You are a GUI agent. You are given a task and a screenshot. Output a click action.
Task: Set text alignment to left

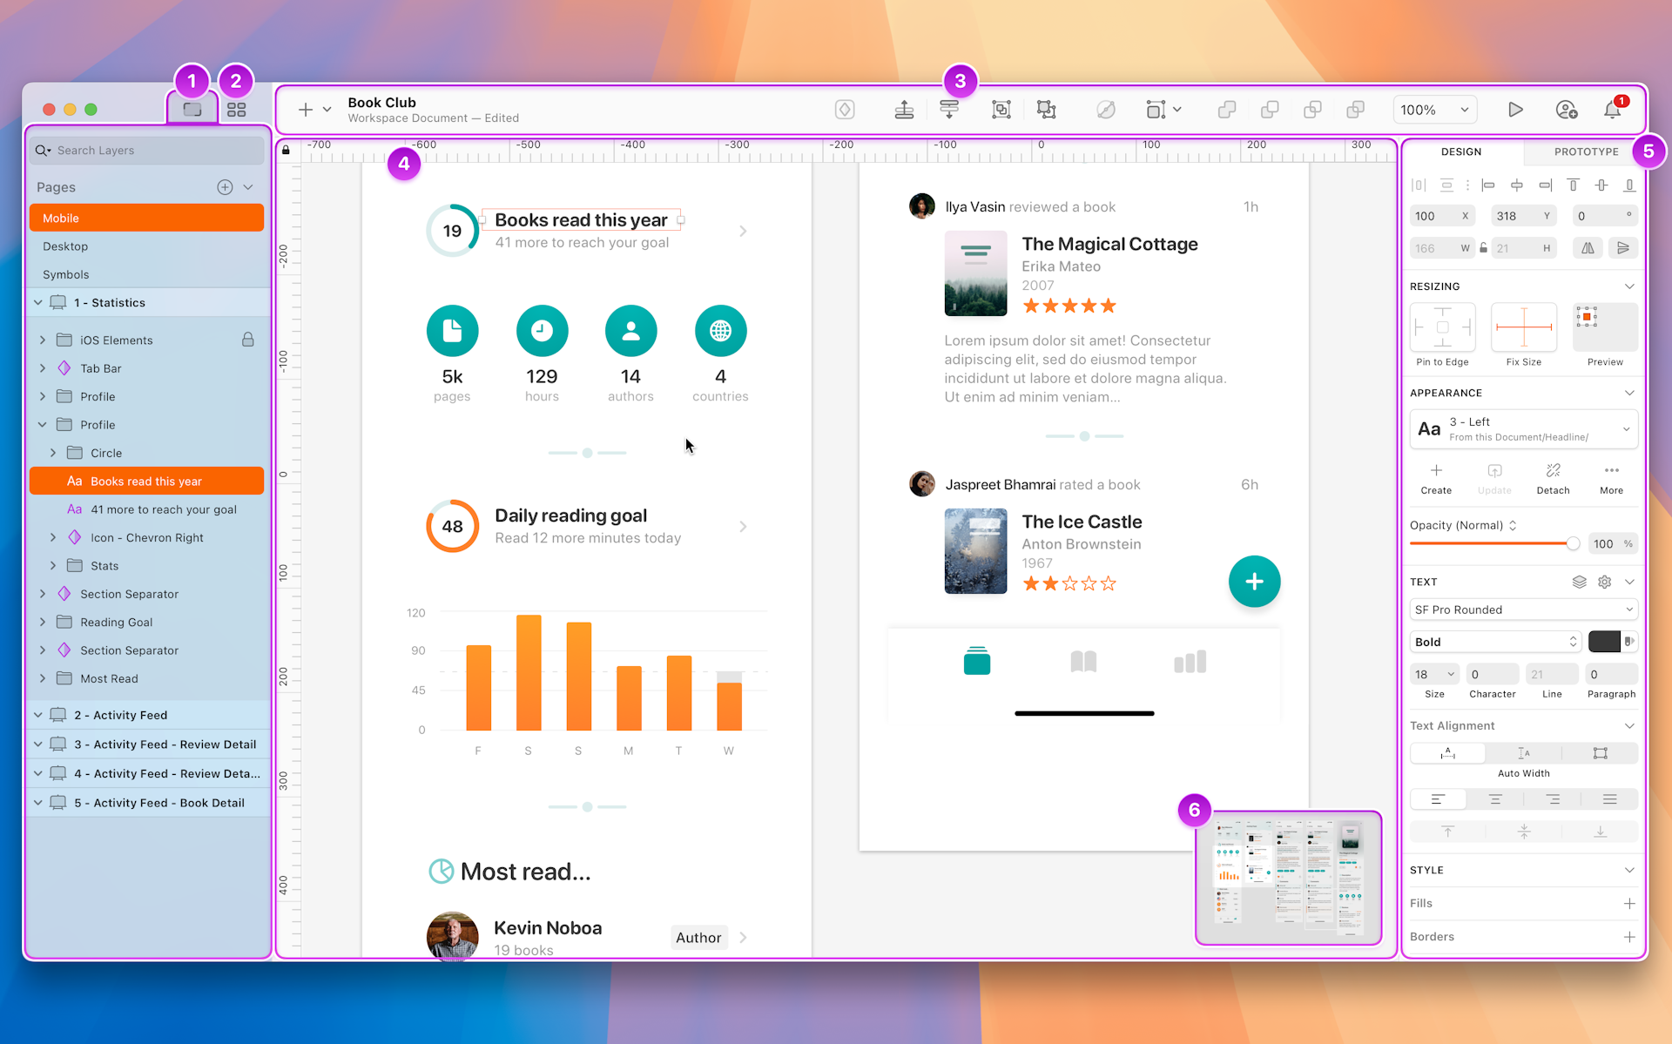click(1438, 799)
